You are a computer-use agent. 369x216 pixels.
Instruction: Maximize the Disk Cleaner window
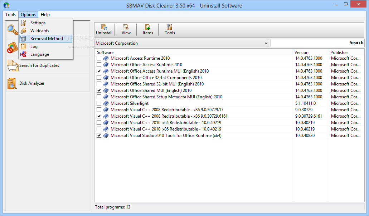coord(345,4)
